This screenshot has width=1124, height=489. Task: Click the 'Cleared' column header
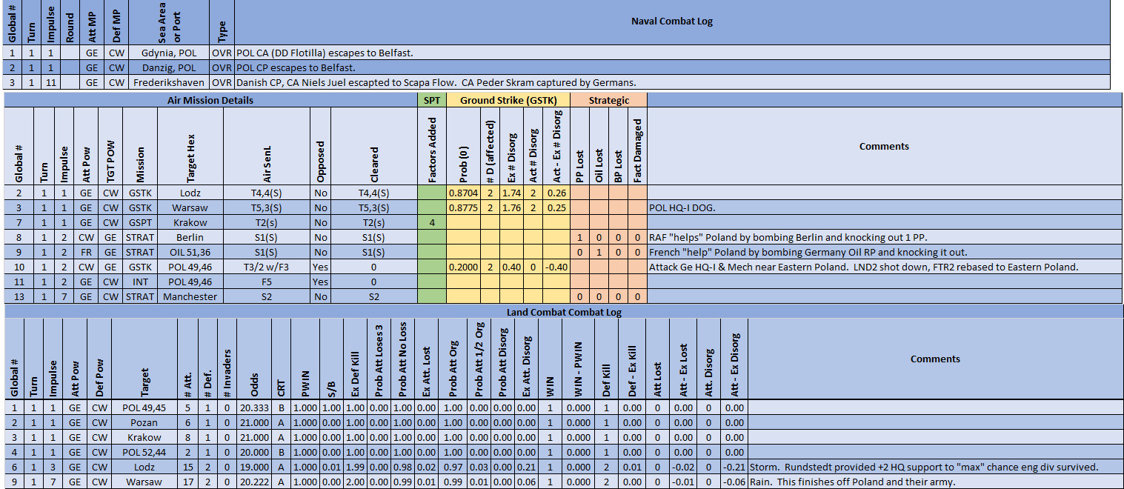point(373,147)
